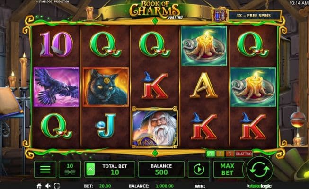Click the Stakelogic logo link
Screen dimensions: 309x189
pos(260,186)
